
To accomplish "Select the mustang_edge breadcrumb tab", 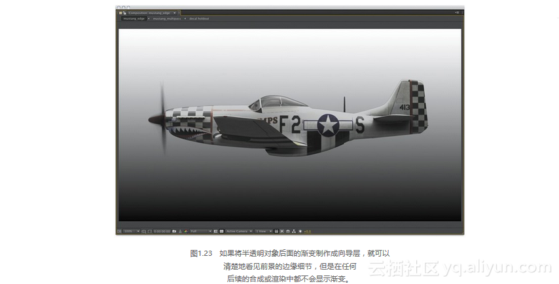I will pyautogui.click(x=134, y=18).
